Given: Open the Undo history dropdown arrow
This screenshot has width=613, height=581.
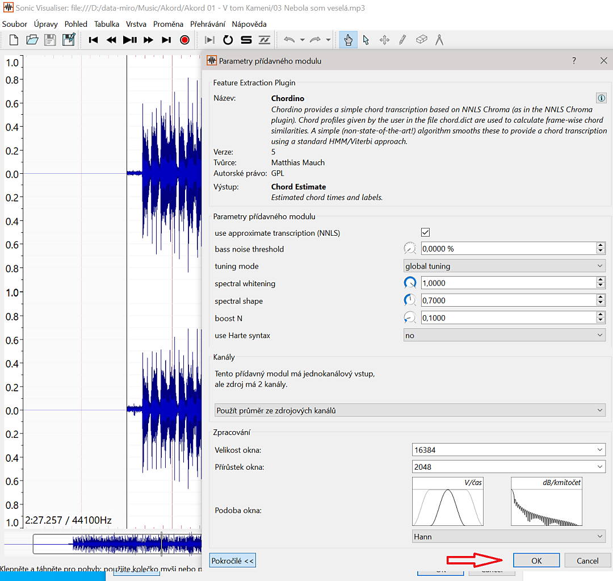Looking at the screenshot, I should pyautogui.click(x=302, y=40).
